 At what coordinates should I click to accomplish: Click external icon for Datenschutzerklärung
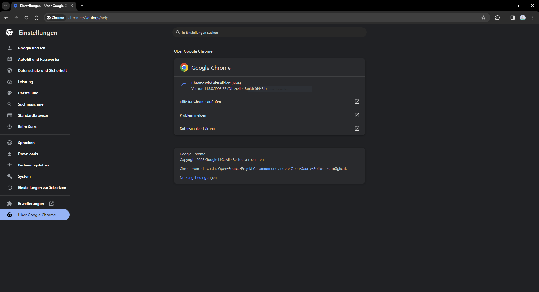coord(357,129)
